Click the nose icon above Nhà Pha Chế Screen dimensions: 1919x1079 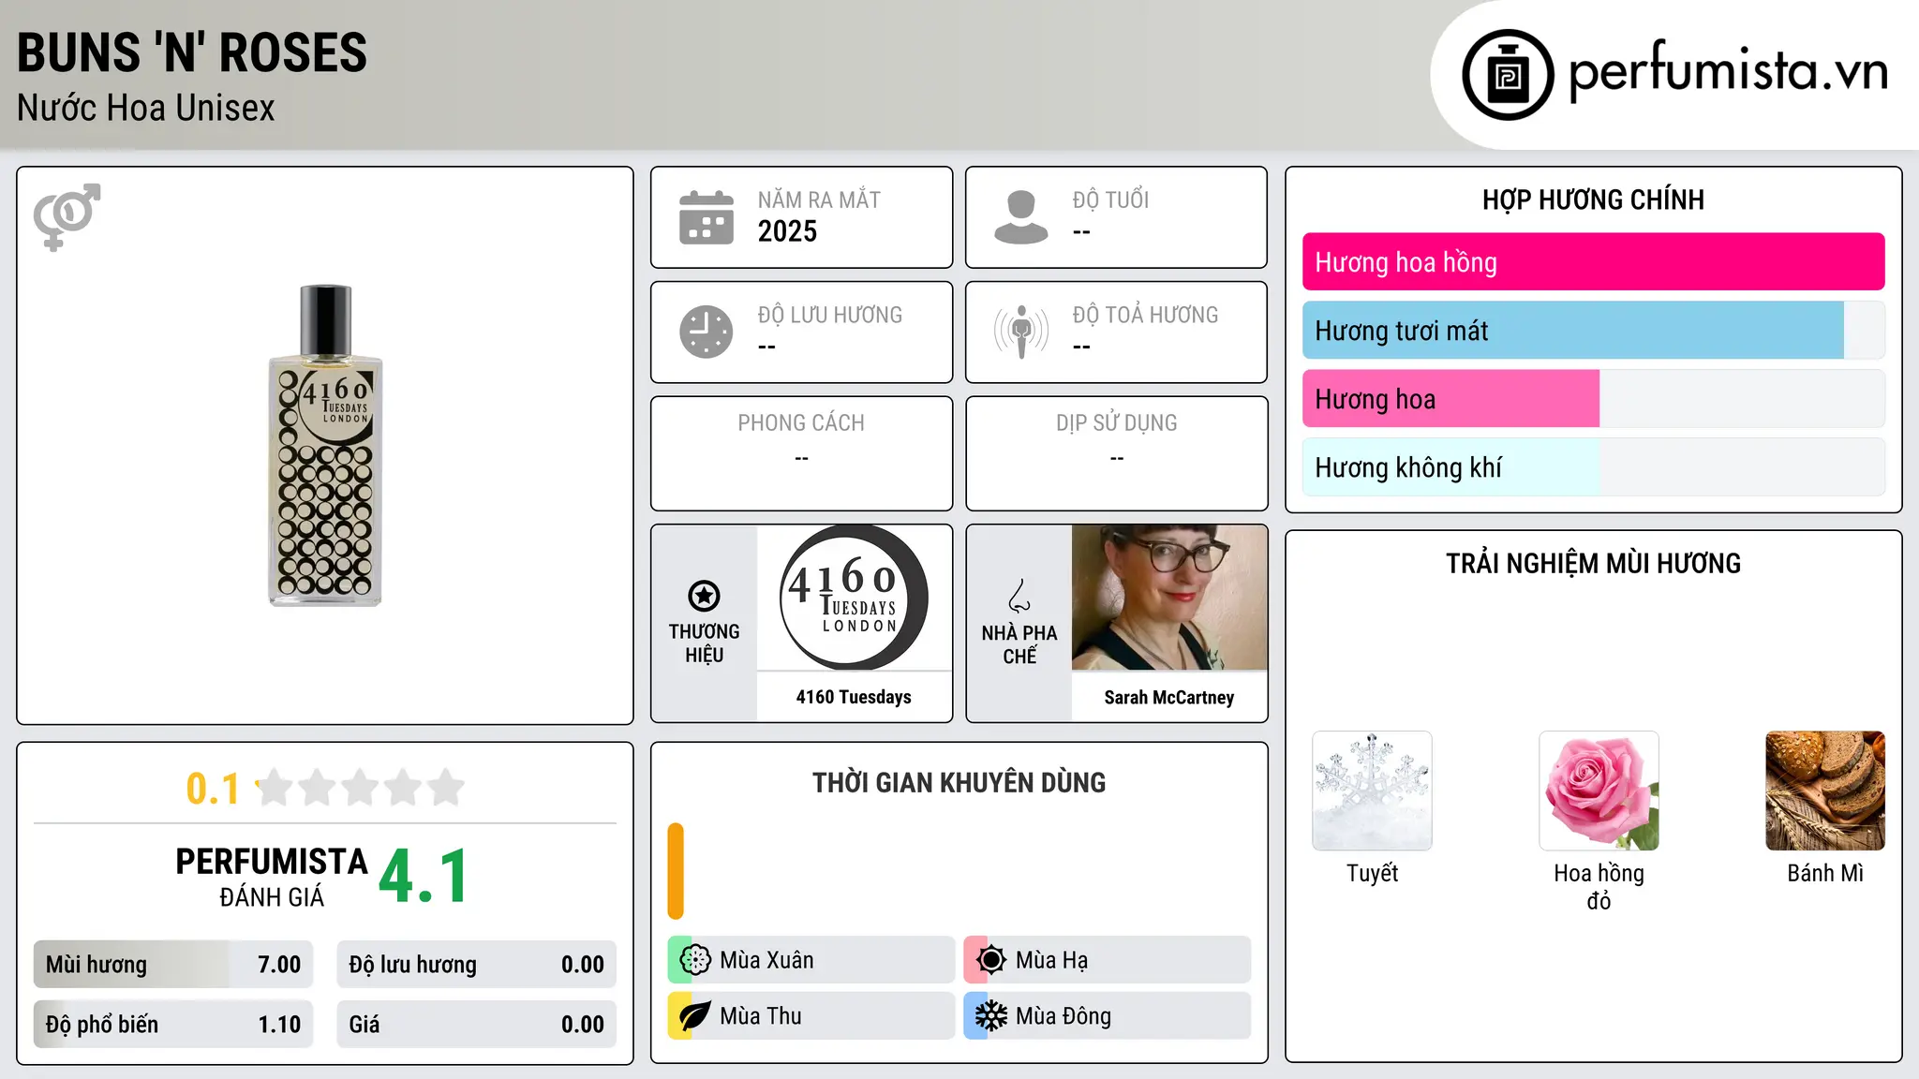1019,596
